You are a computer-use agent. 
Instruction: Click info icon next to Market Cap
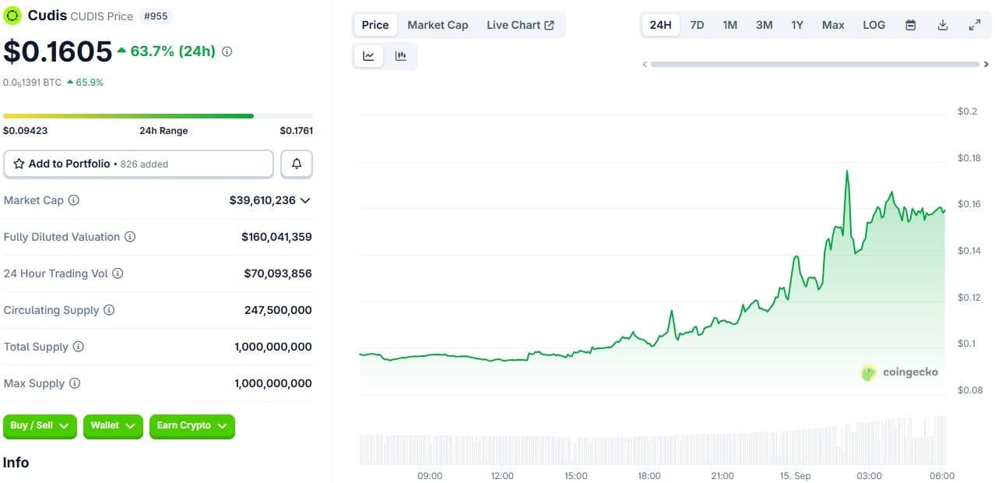(x=74, y=200)
